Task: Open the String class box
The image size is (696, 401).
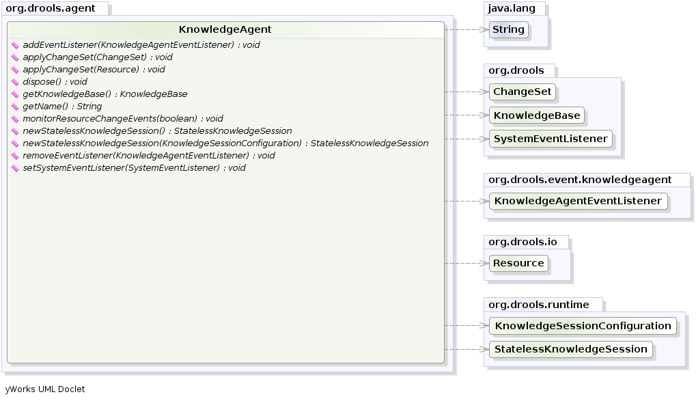Action: click(x=508, y=29)
